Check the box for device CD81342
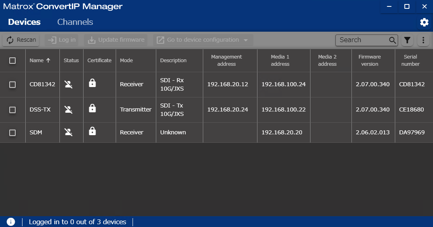The width and height of the screenshot is (433, 227). pos(12,85)
